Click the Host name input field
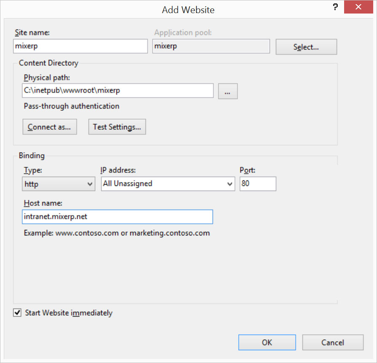The image size is (377, 363). click(117, 217)
